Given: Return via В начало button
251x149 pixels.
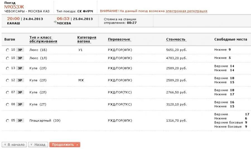Looking at the screenshot, I should click(14, 145).
